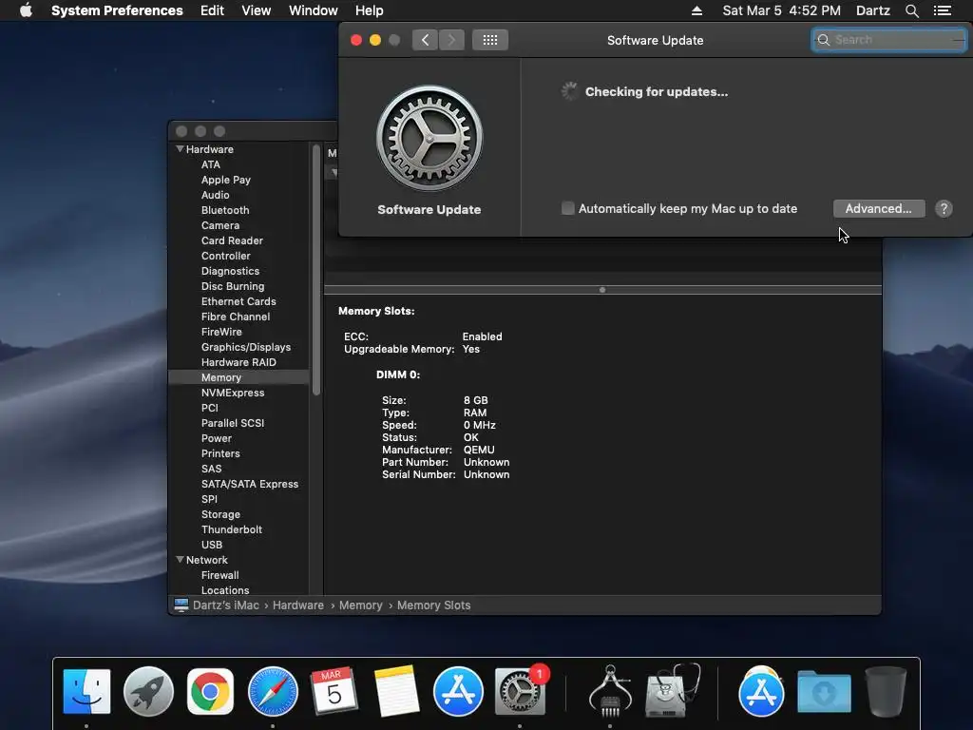Open Spotlight search magnifier in menu bar
The height and width of the screenshot is (730, 973).
click(911, 10)
